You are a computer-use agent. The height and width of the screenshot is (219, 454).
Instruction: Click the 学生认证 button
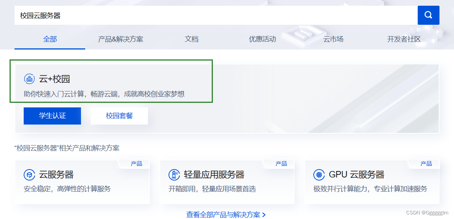click(x=52, y=116)
